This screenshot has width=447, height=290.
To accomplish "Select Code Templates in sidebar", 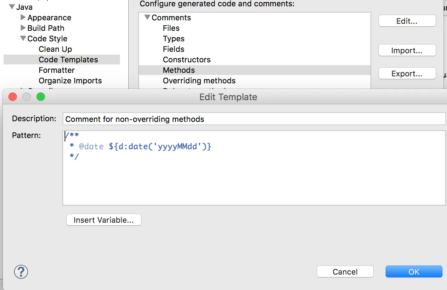I will click(68, 60).
